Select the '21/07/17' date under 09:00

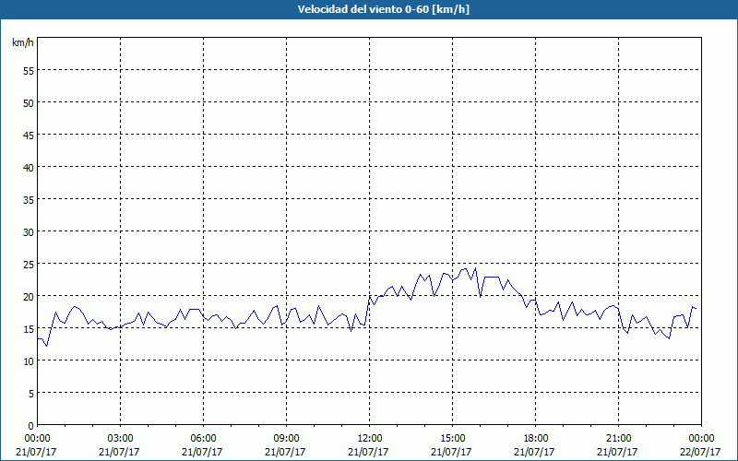click(x=285, y=452)
